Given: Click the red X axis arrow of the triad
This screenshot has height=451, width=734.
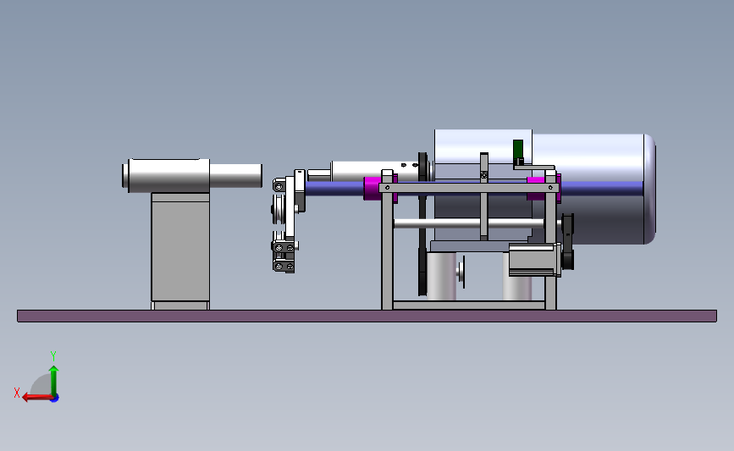Looking at the screenshot, I should click(x=36, y=398).
